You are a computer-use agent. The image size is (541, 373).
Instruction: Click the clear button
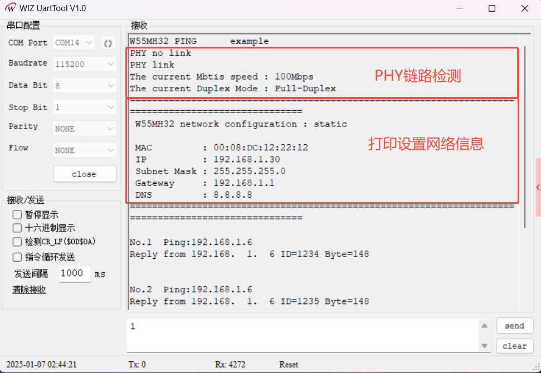pos(514,346)
